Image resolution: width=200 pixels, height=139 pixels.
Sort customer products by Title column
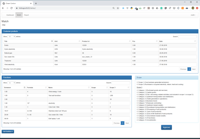[x=28, y=41]
